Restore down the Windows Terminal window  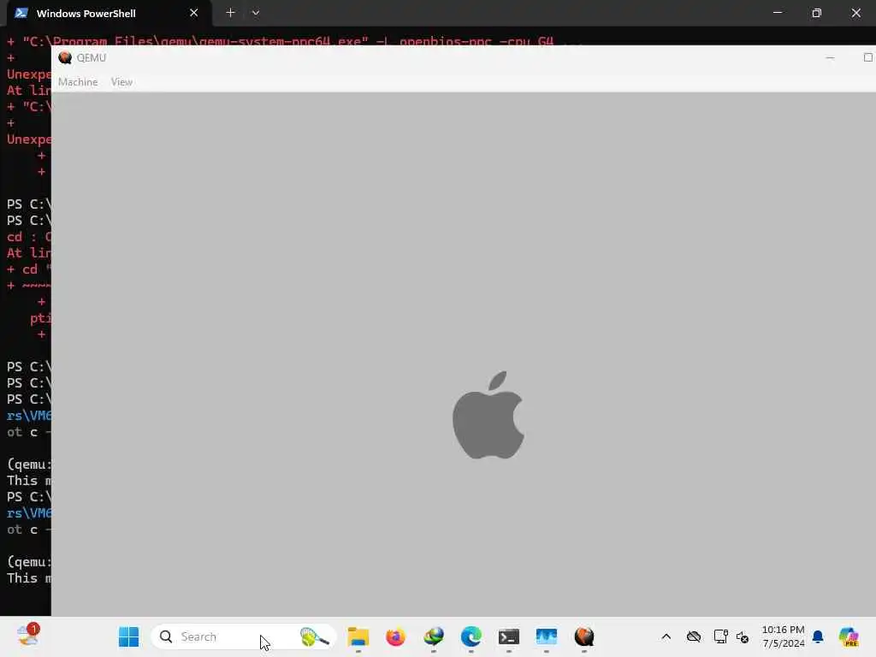(817, 12)
